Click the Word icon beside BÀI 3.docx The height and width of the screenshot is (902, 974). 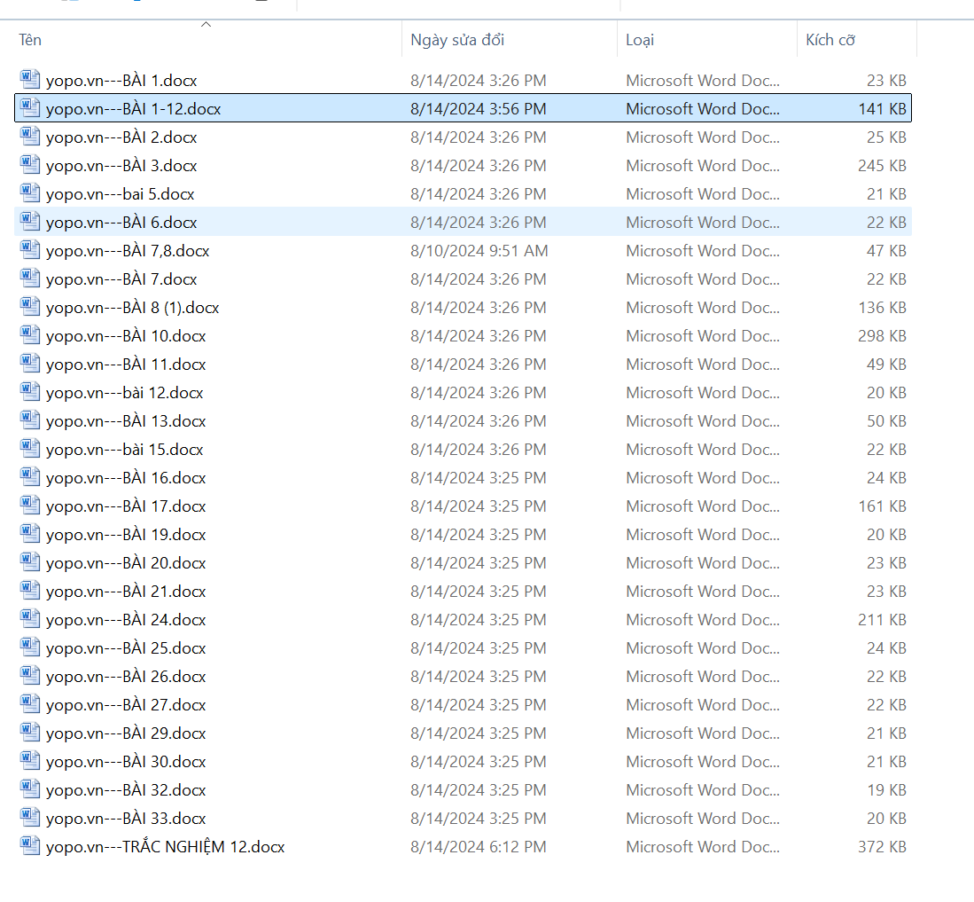click(30, 165)
